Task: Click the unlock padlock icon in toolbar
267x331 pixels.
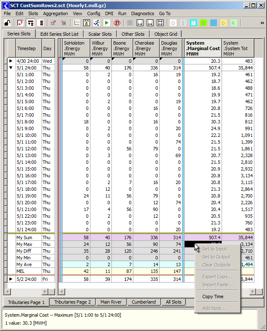Action: pos(8,23)
